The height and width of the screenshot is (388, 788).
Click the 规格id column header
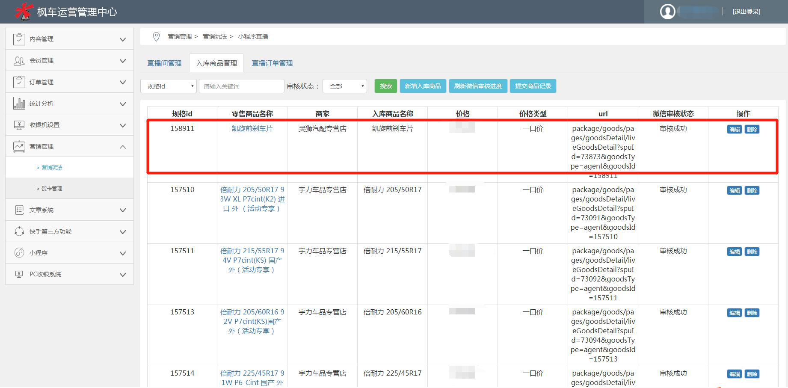[182, 114]
